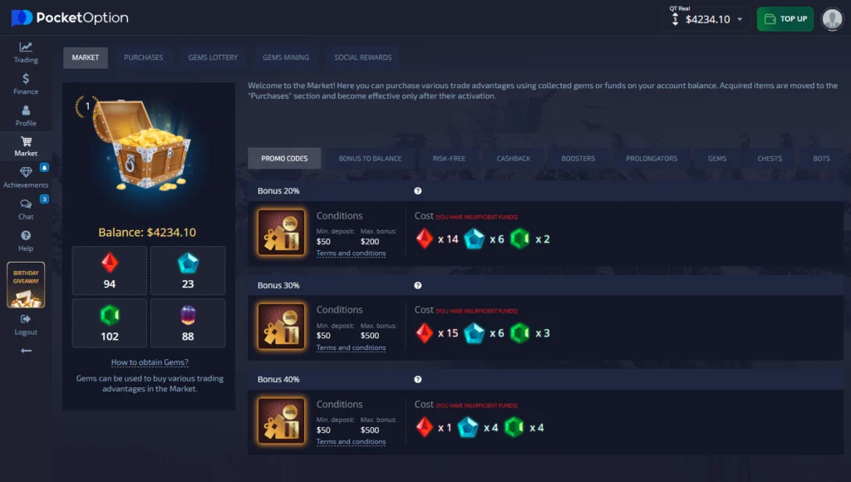Switch to the Purchases tab

[x=143, y=57]
